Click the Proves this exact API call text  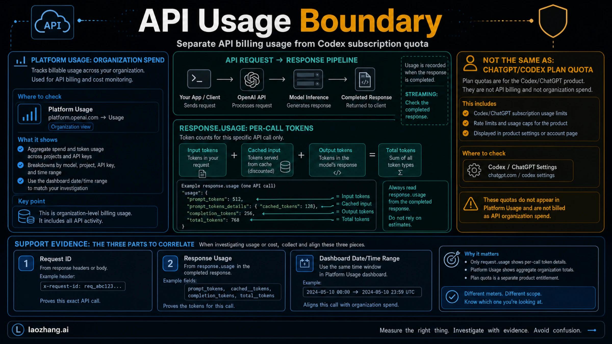pyautogui.click(x=70, y=301)
